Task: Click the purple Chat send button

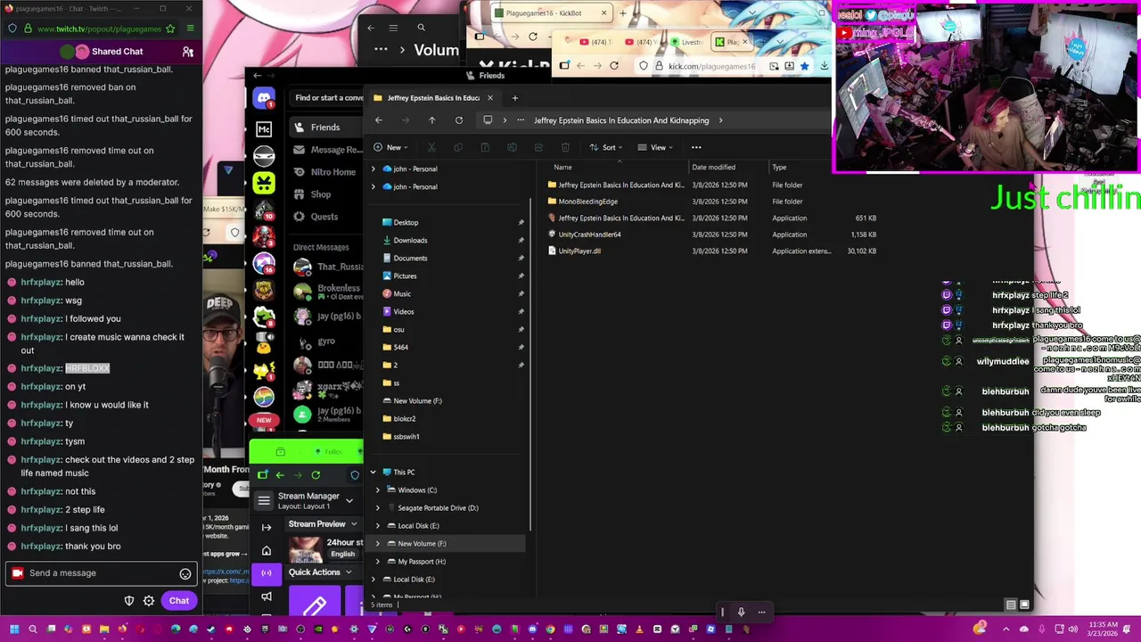Action: tap(178, 601)
